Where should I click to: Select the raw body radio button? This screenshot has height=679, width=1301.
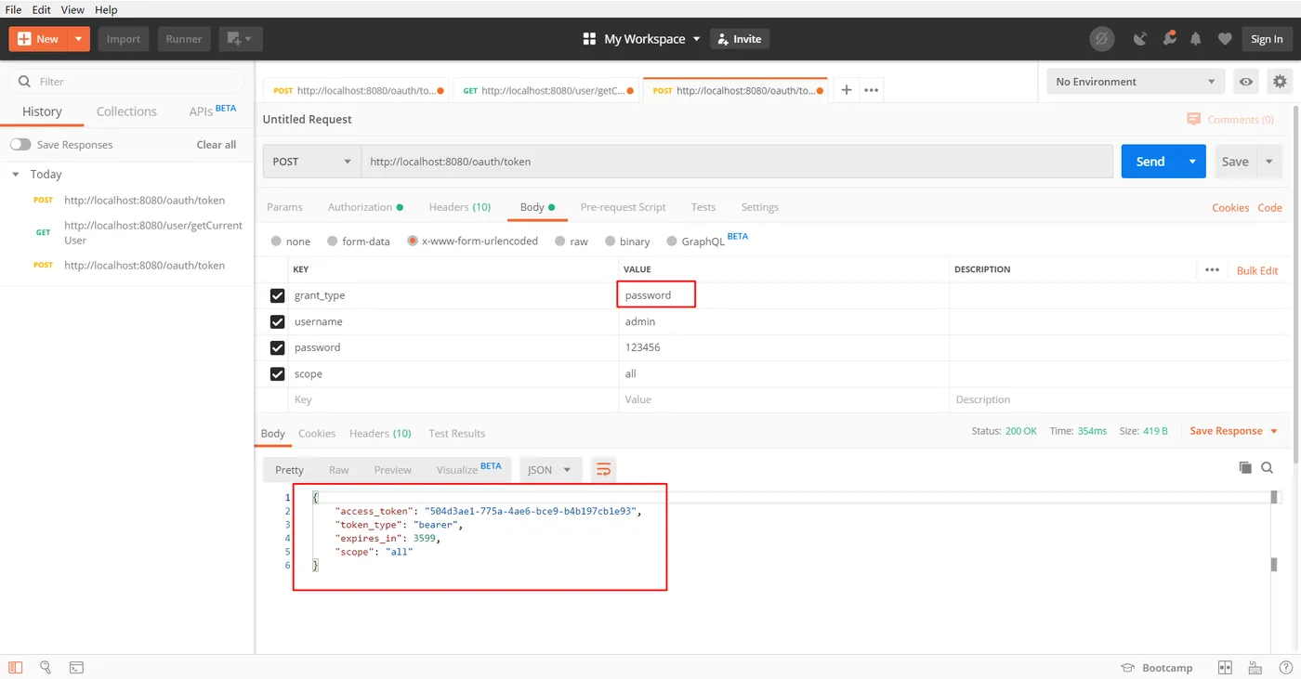pyautogui.click(x=560, y=241)
